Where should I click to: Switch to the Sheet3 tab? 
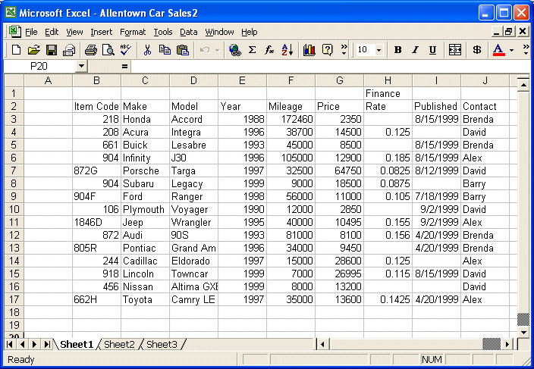[162, 345]
